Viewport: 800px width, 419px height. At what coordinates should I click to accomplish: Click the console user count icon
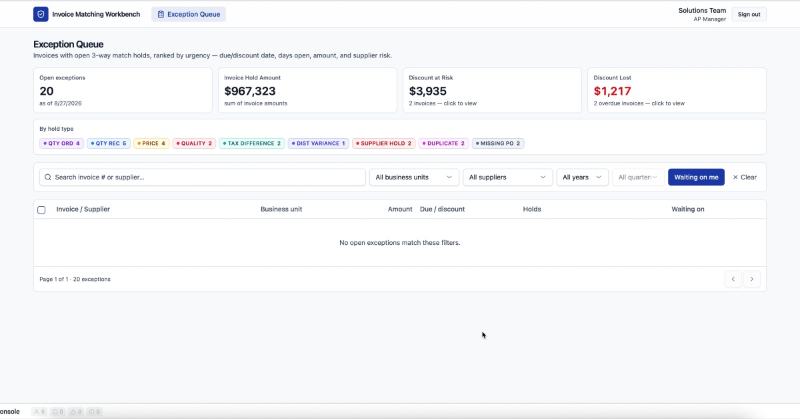coord(40,412)
